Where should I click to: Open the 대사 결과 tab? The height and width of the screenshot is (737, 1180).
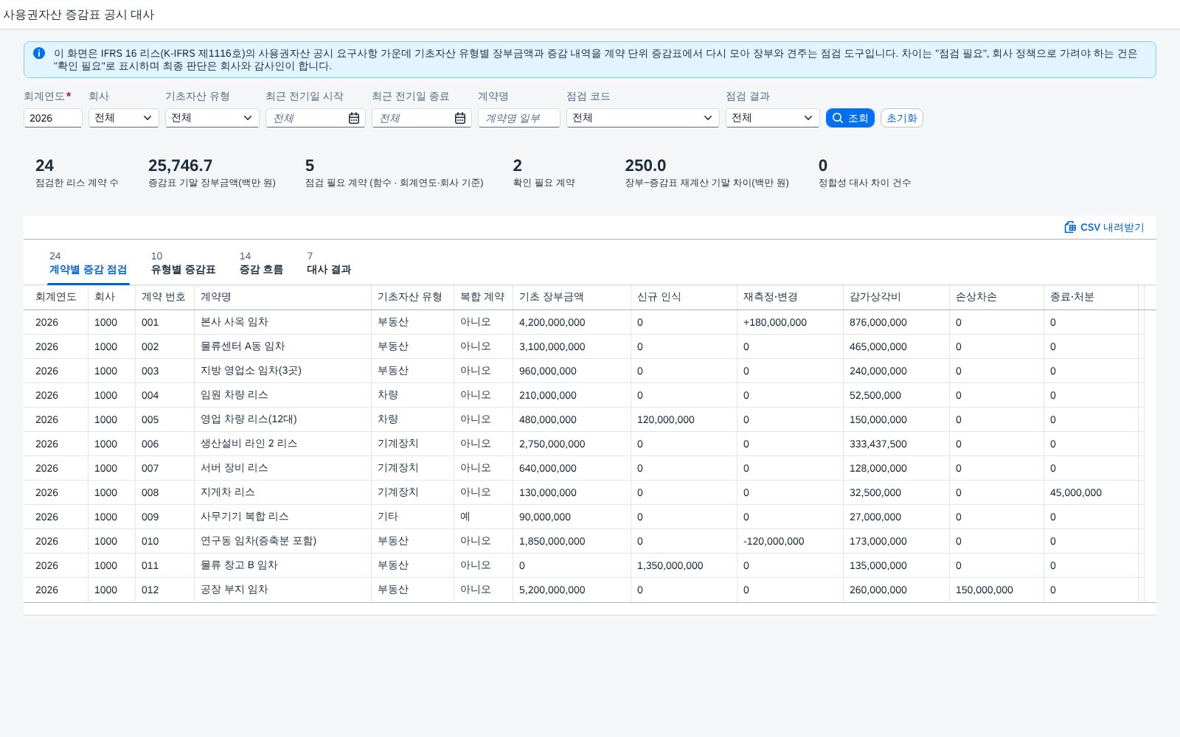[x=329, y=263]
